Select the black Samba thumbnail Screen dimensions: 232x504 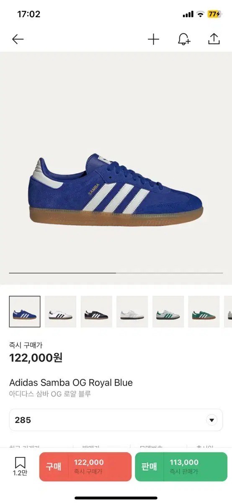[x=96, y=312]
